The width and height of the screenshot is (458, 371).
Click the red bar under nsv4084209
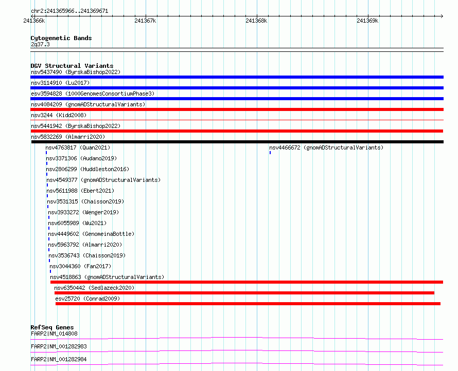[237, 109]
